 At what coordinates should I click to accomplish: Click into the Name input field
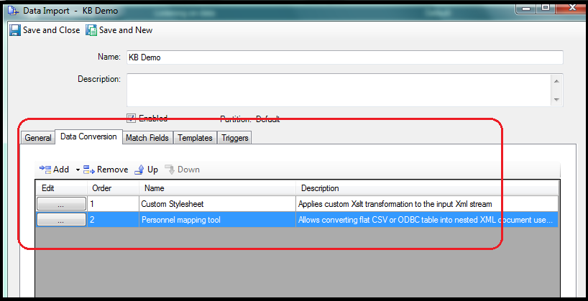point(345,57)
